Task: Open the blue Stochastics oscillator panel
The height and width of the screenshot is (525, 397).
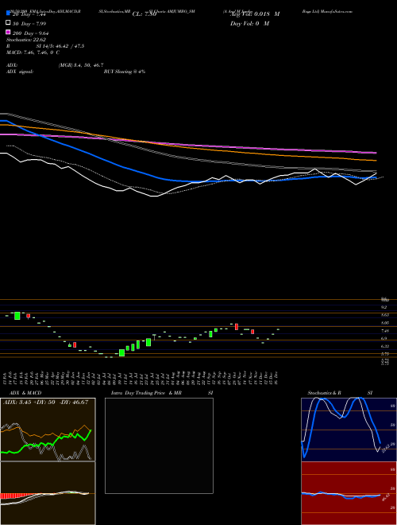Action: (349, 430)
